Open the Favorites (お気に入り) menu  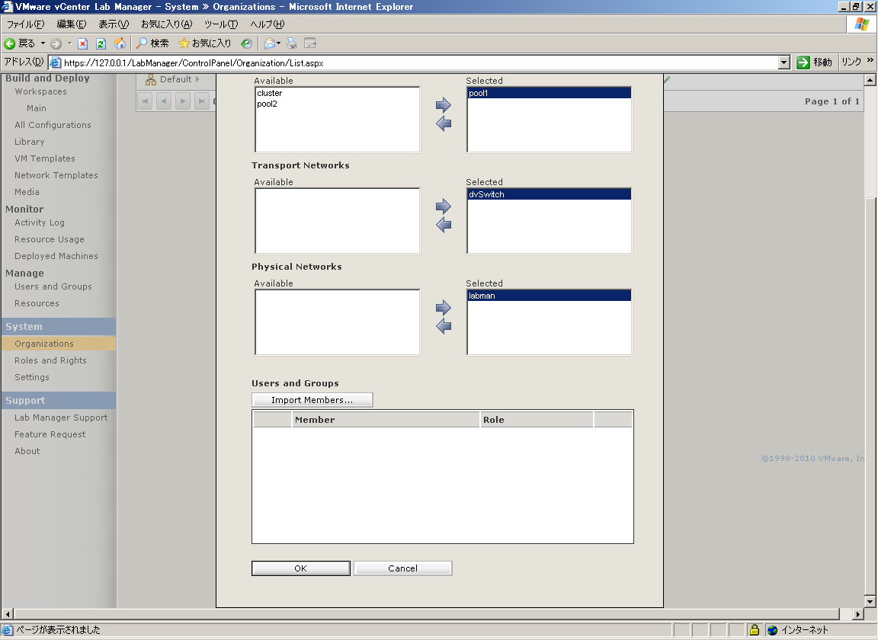point(166,24)
